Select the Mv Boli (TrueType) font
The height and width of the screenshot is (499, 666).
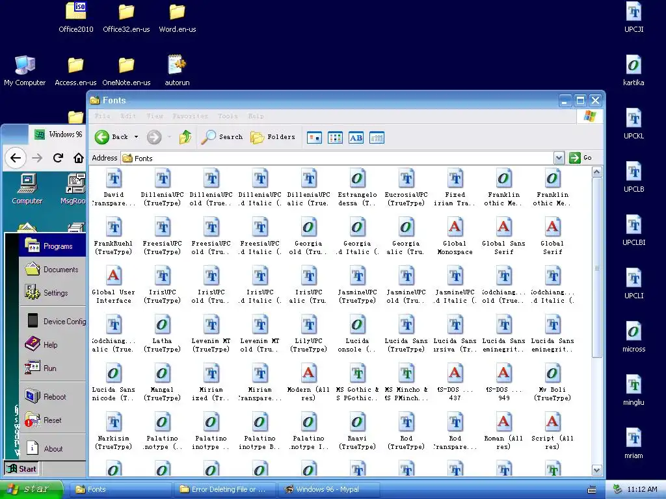553,382
